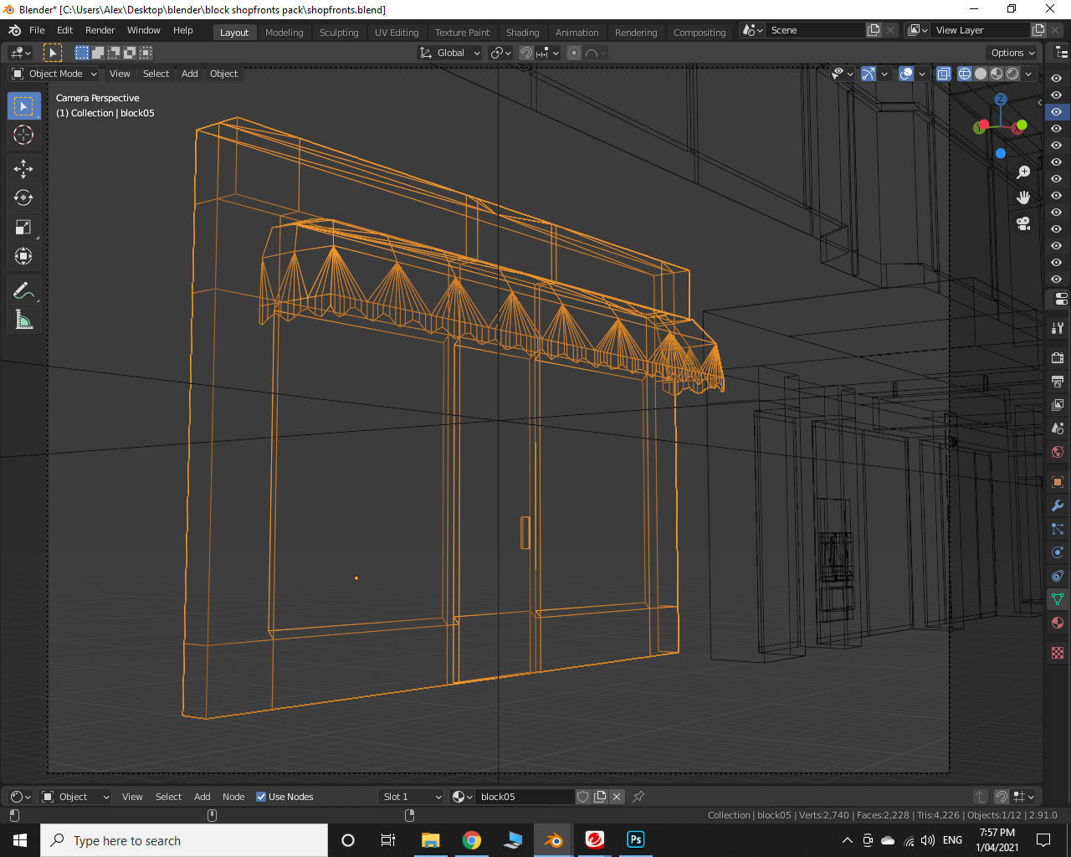Pick the Move tool
This screenshot has height=857, width=1071.
click(23, 168)
